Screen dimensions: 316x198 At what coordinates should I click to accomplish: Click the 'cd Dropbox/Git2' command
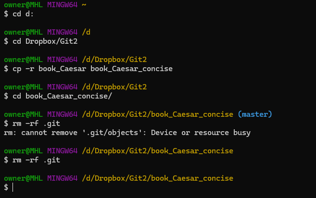click(x=45, y=41)
